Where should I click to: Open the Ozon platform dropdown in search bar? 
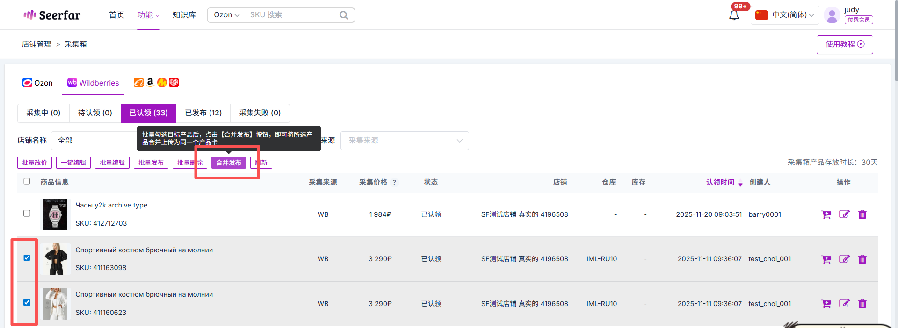click(x=227, y=15)
